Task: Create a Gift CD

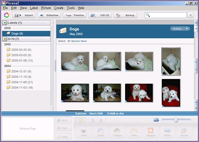Action: coord(100,15)
